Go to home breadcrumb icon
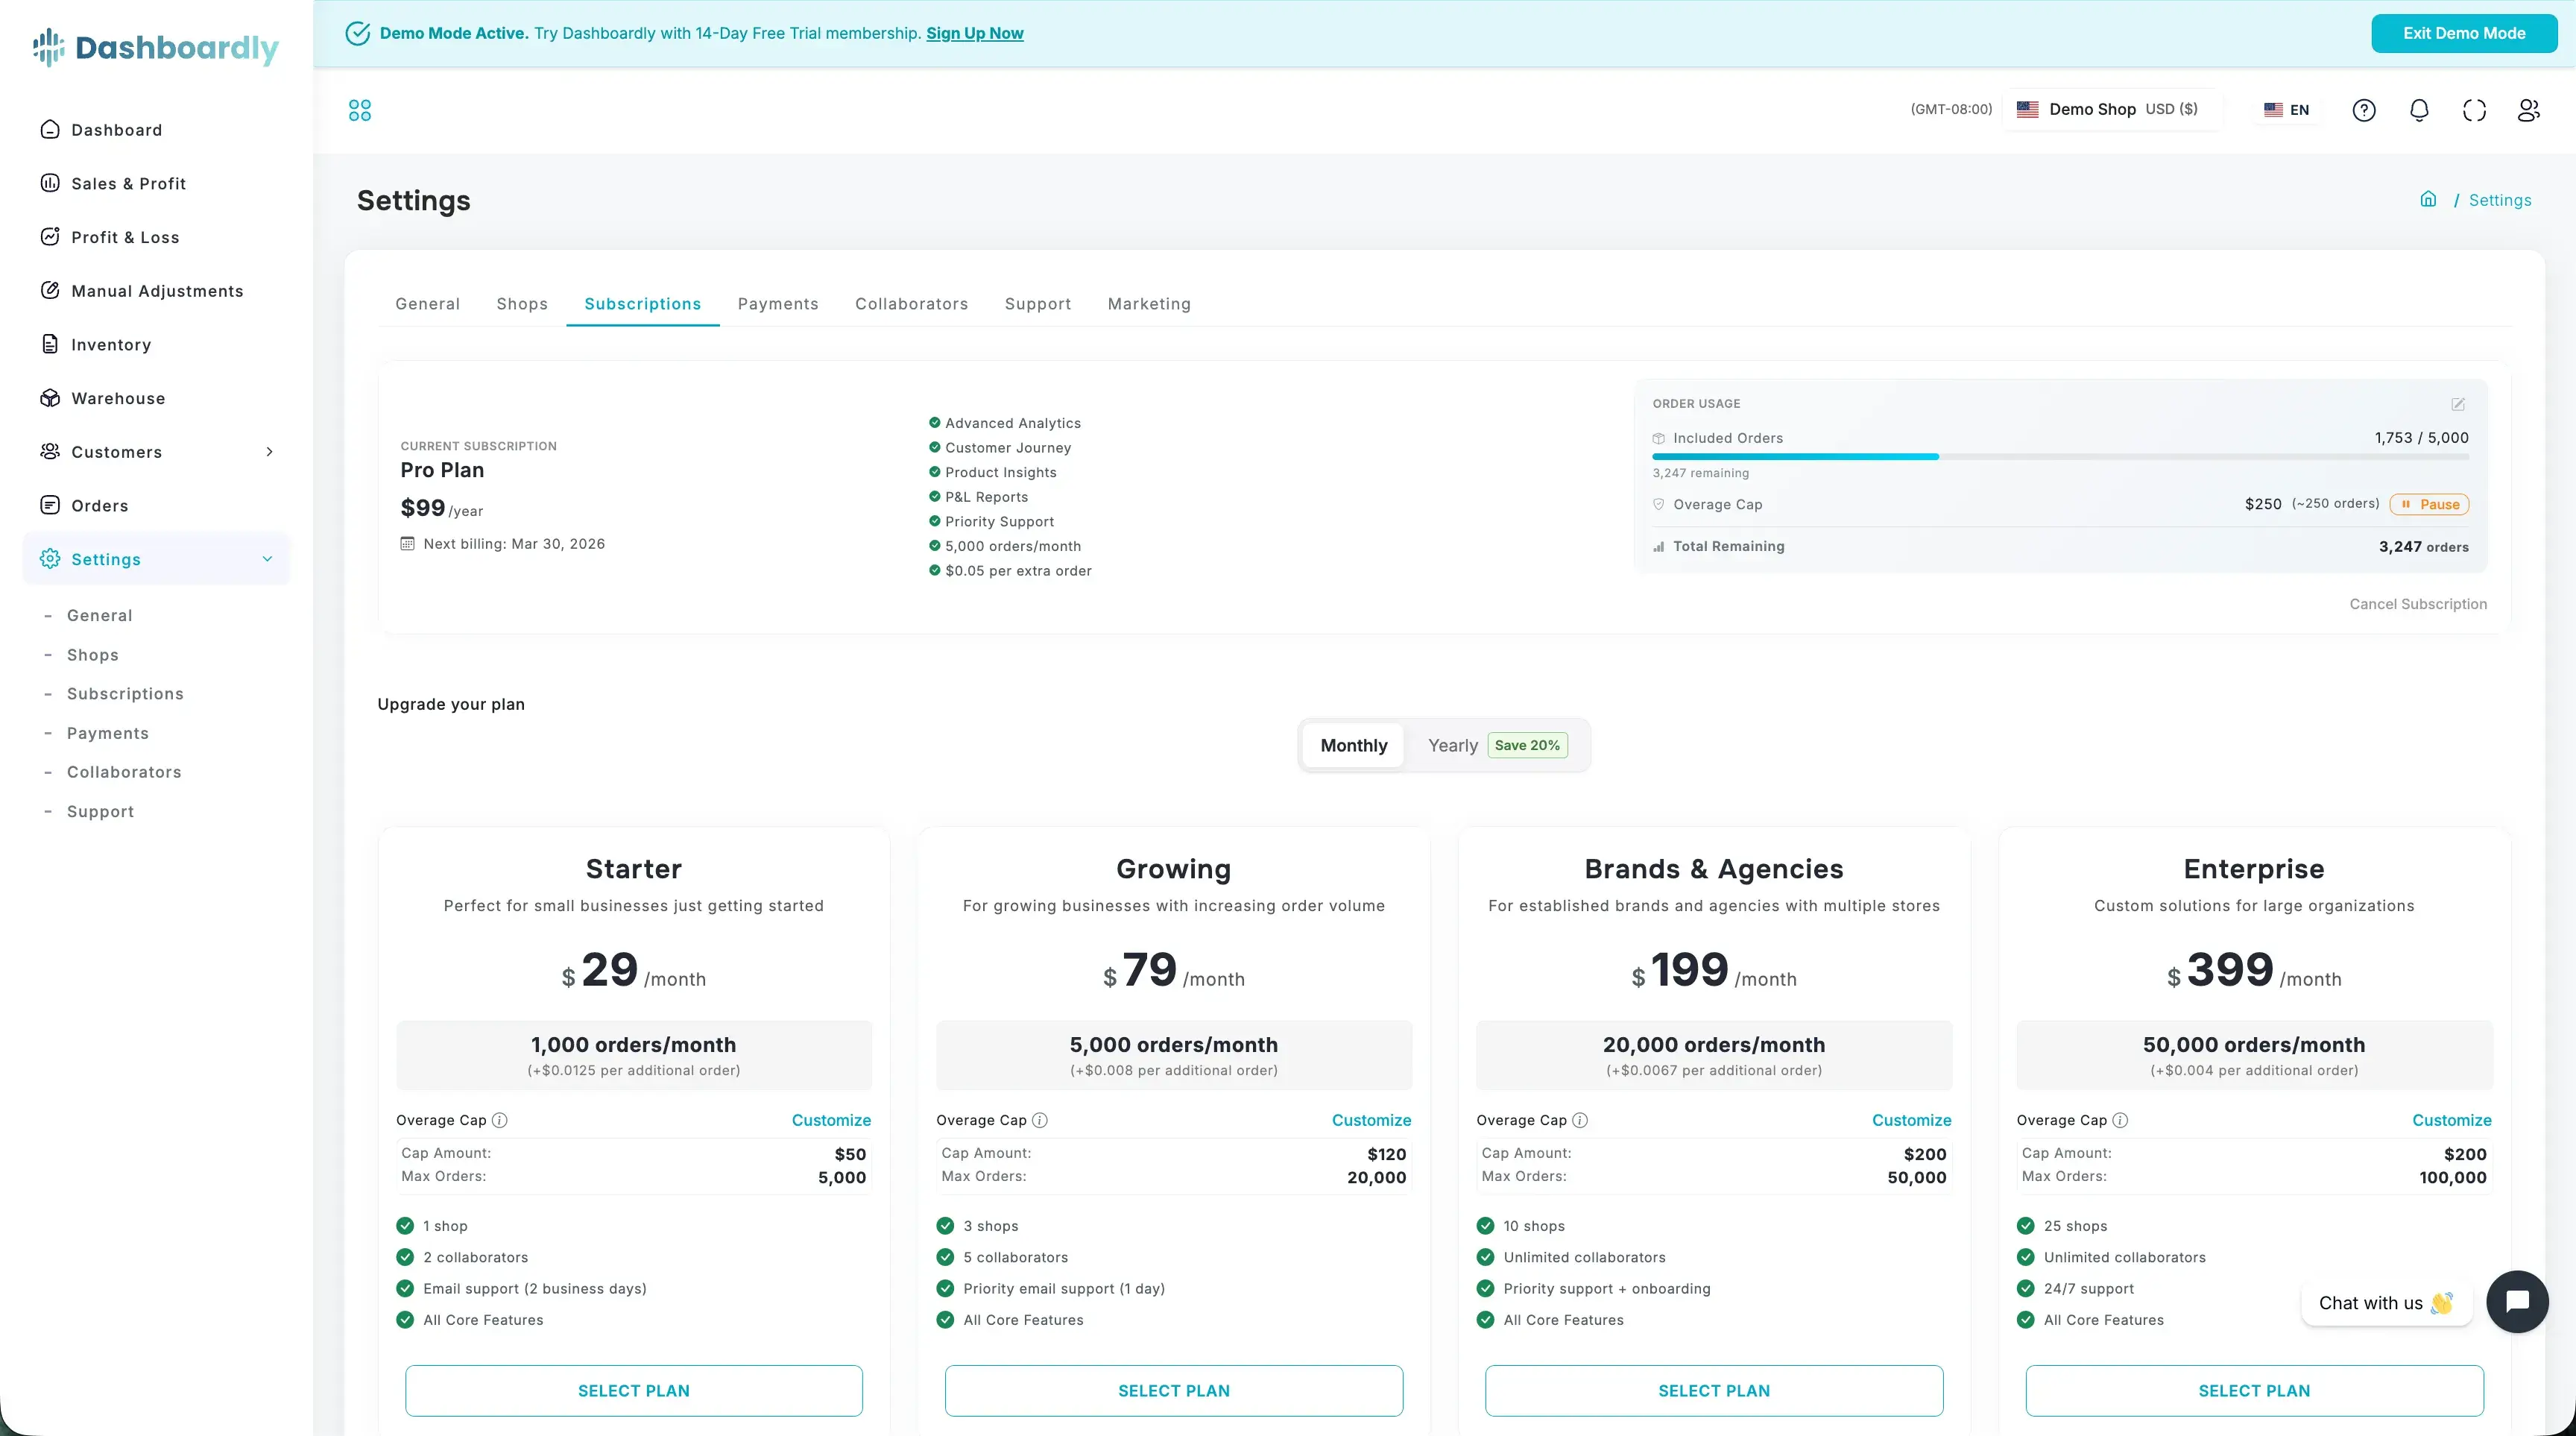 [2428, 199]
